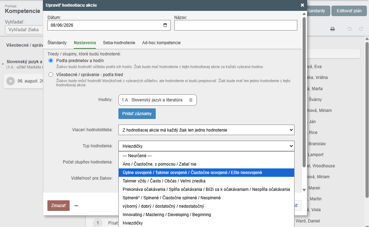The image size is (369, 227).
Task: Click the student name ending in Švárny
Action: (315, 100)
